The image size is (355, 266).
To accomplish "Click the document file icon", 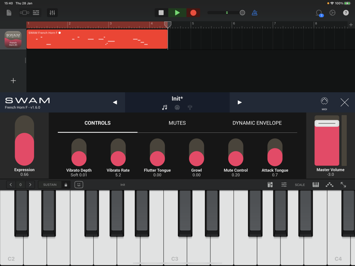I will click(9, 13).
